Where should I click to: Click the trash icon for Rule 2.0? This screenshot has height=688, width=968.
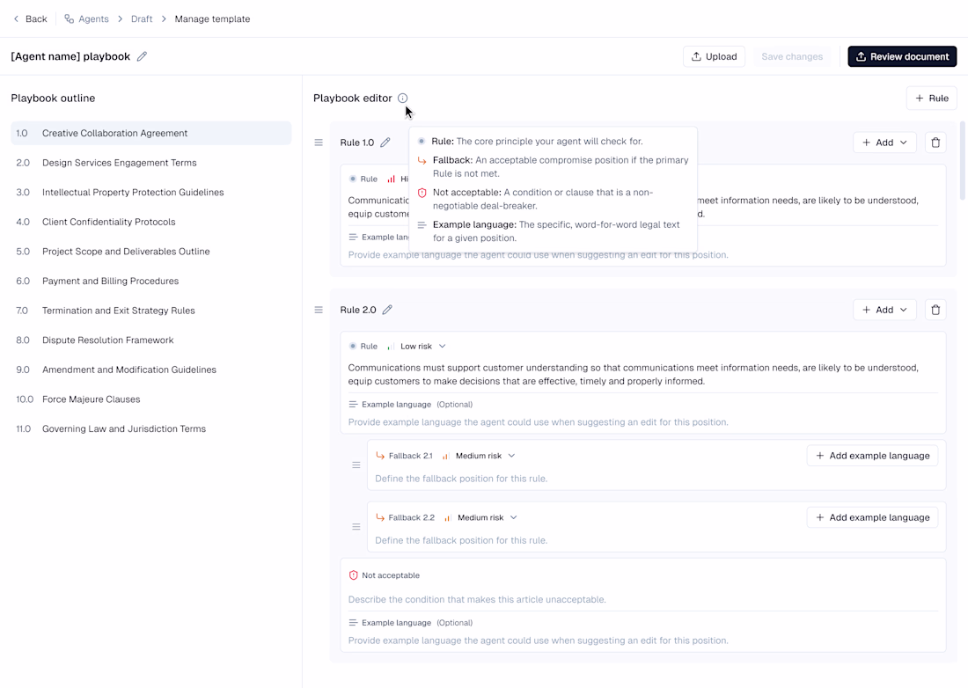pyautogui.click(x=935, y=310)
